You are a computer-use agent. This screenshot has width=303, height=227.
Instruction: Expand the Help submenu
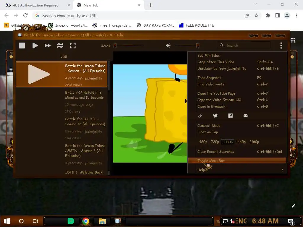coord(237,170)
